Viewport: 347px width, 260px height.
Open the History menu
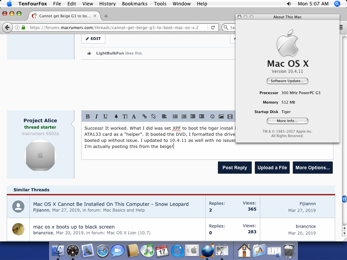(x=107, y=4)
